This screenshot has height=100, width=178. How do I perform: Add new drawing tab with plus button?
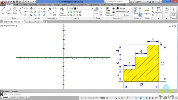click(x=45, y=22)
